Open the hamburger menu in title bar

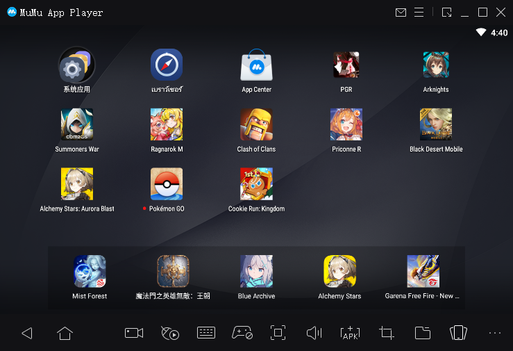(x=419, y=13)
